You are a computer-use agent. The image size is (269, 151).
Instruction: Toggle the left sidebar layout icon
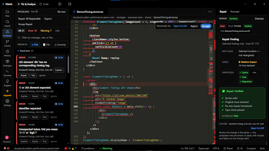[60, 4]
